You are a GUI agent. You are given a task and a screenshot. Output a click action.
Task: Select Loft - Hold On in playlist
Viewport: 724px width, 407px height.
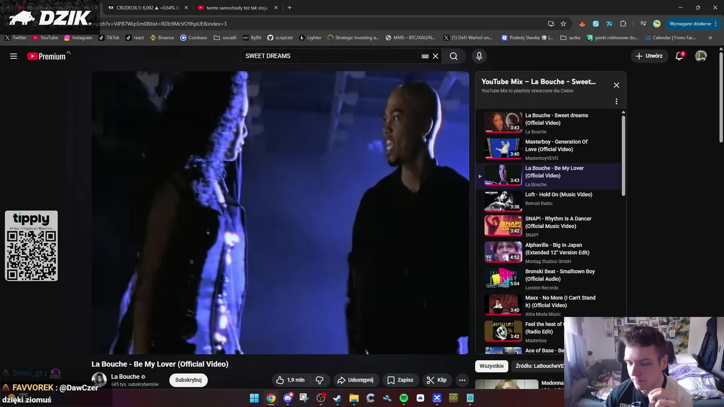(x=549, y=200)
